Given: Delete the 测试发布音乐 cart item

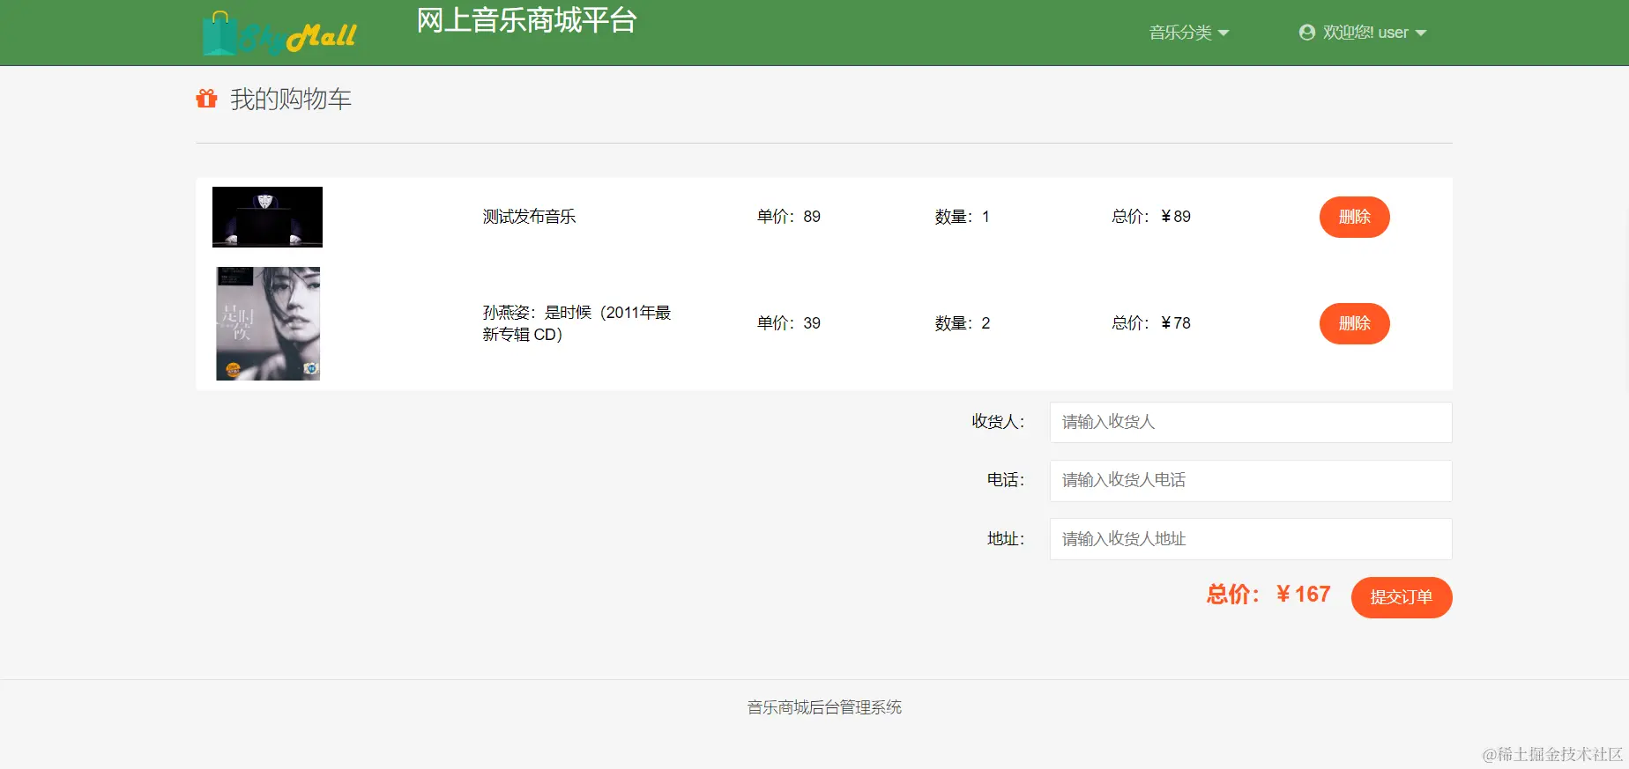Looking at the screenshot, I should click(1354, 217).
